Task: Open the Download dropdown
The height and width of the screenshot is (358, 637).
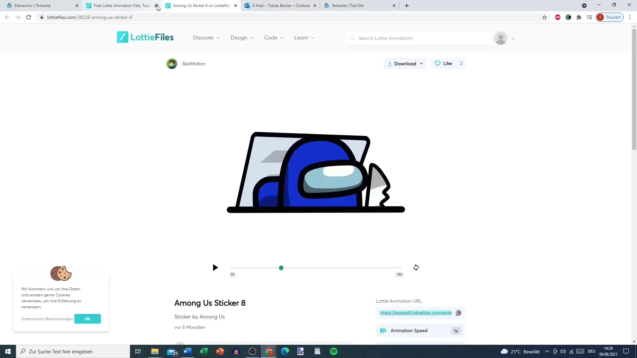Action: (x=405, y=64)
